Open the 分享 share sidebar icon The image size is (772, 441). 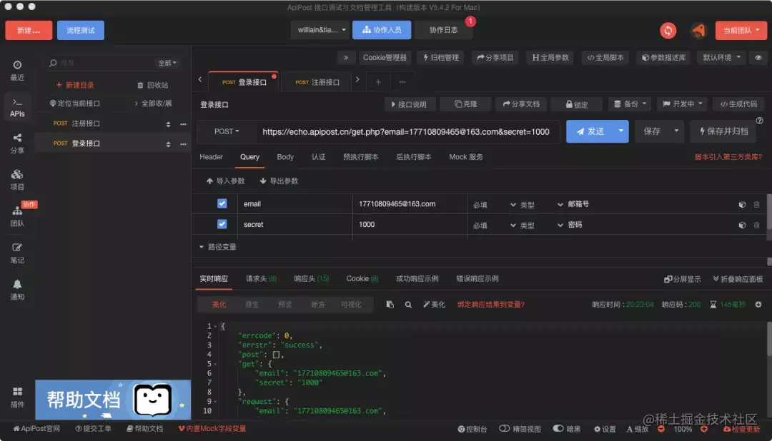[17, 143]
